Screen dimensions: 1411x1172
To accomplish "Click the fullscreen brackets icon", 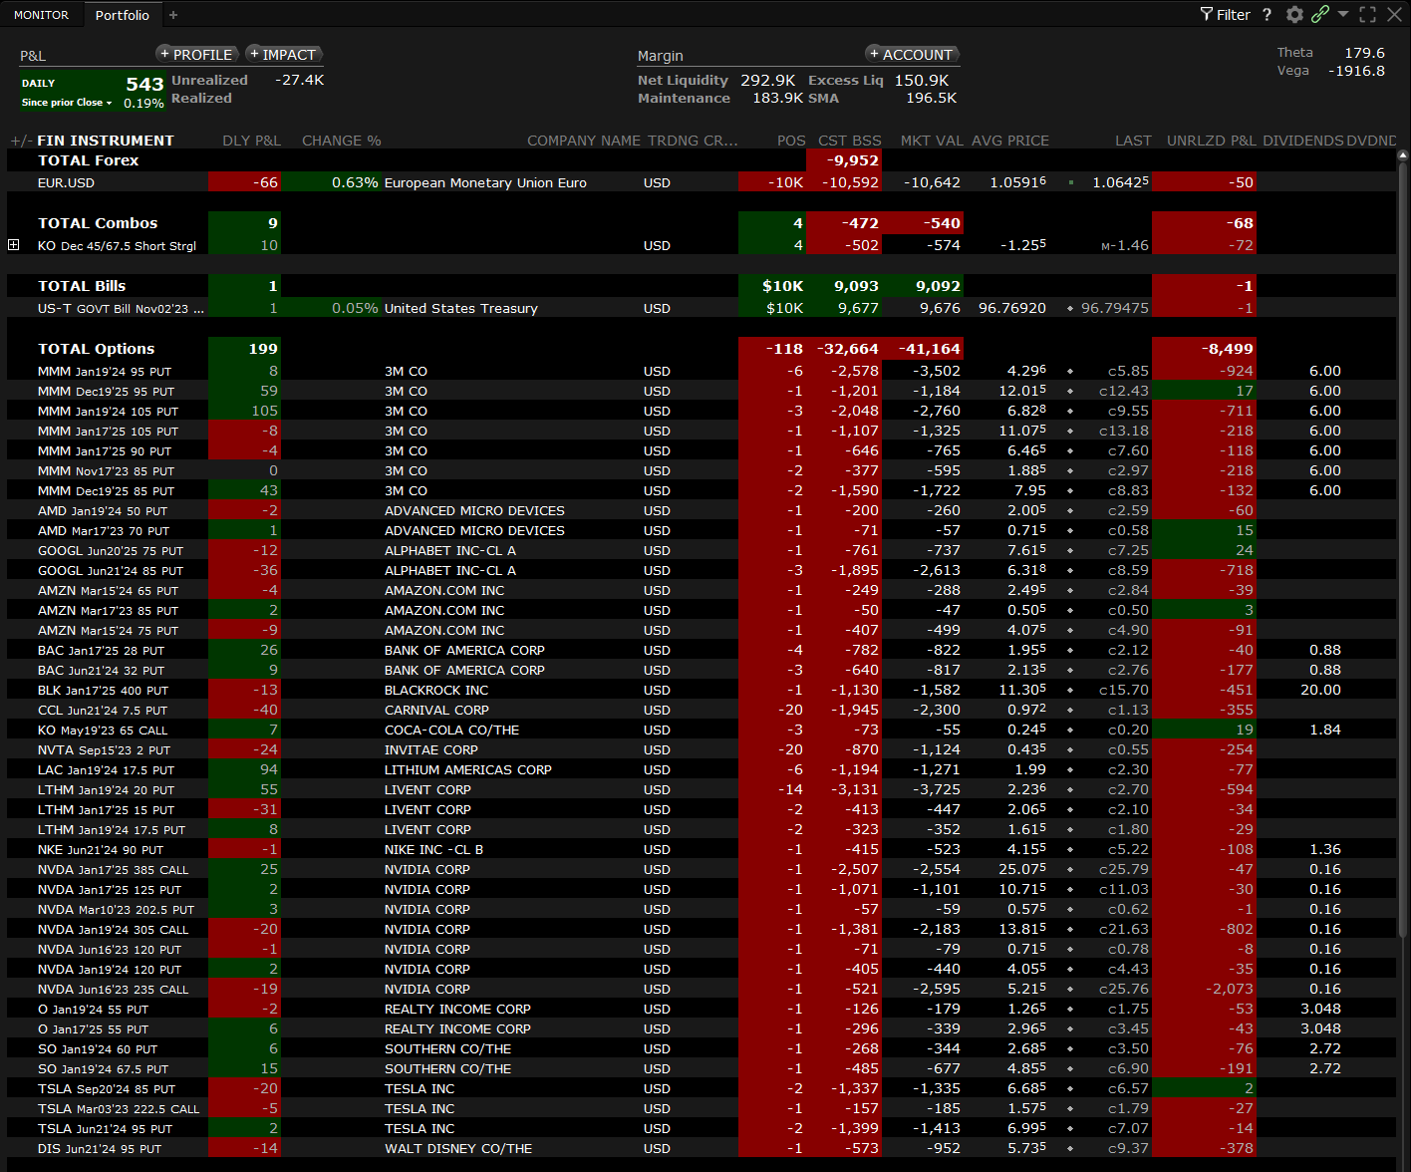I will [1368, 15].
